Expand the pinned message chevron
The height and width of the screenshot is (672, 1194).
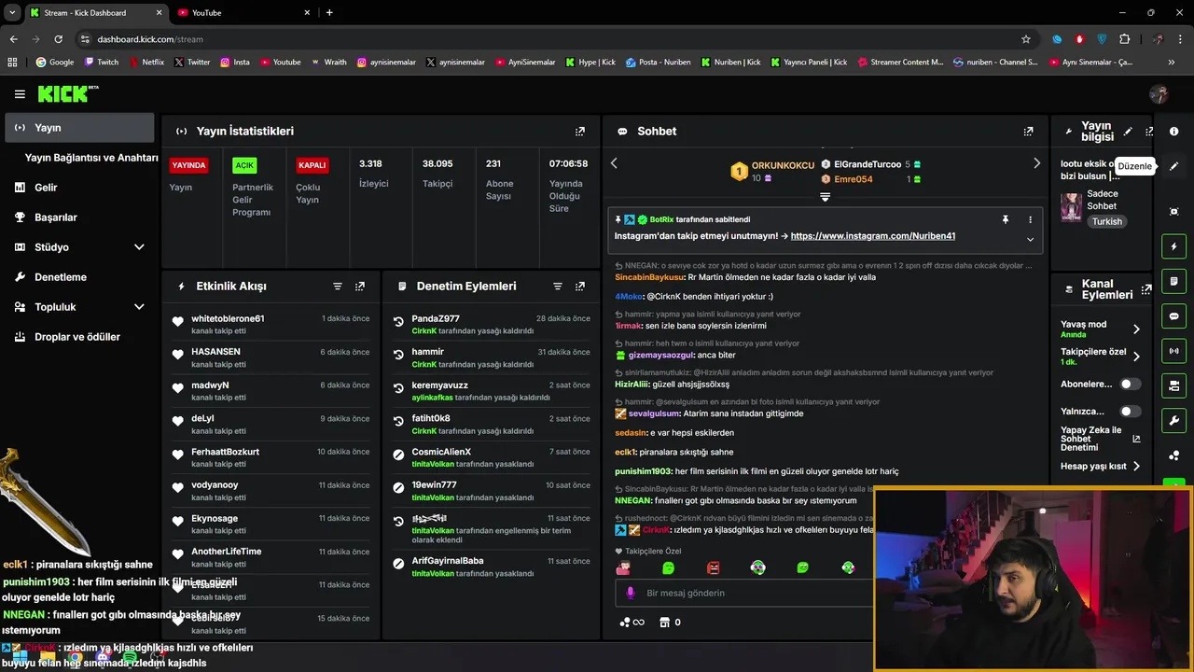coord(1030,239)
